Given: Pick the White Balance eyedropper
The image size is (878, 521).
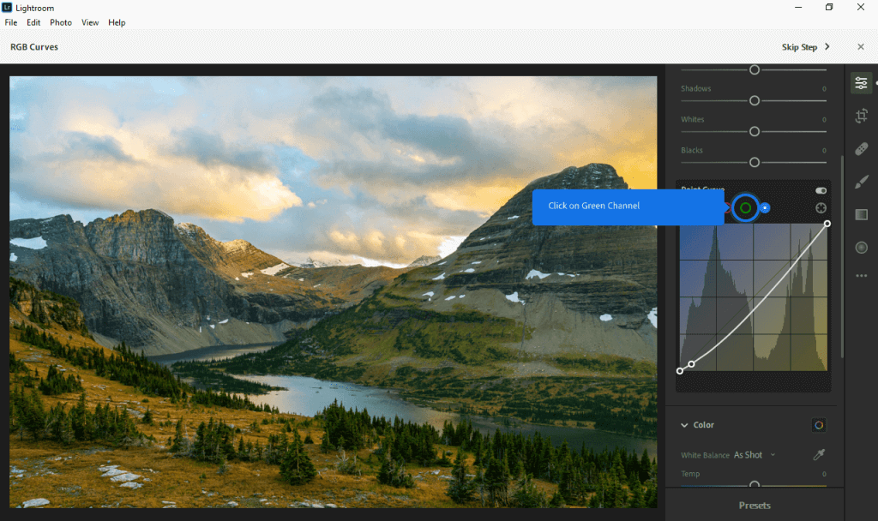Looking at the screenshot, I should [819, 454].
